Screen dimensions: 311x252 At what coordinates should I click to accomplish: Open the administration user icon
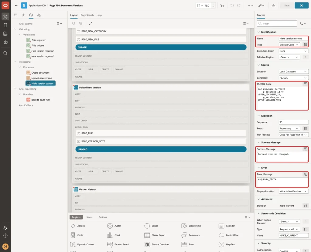click(x=5, y=228)
